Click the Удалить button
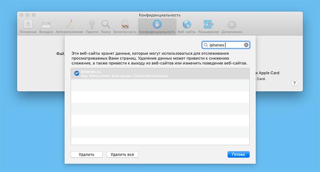Viewport: 320px width, 172px height. pyautogui.click(x=86, y=155)
